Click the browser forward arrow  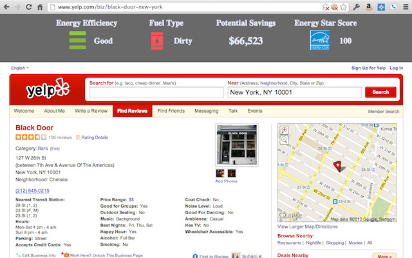pyautogui.click(x=17, y=7)
